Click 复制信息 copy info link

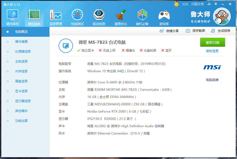[212, 51]
